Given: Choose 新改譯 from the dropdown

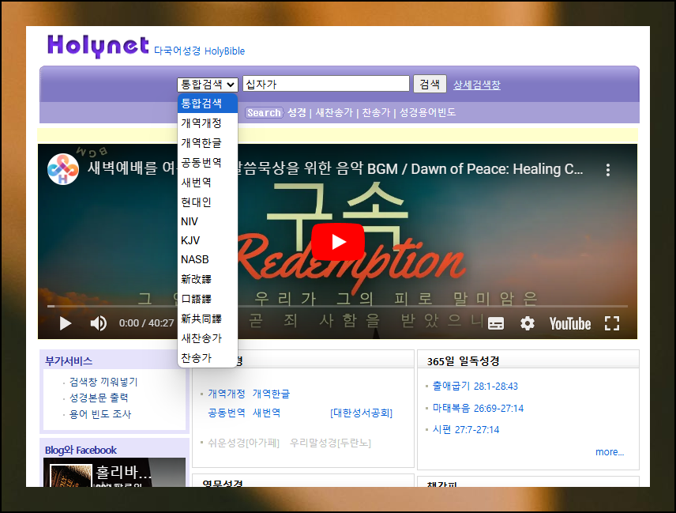Looking at the screenshot, I should (x=208, y=279).
